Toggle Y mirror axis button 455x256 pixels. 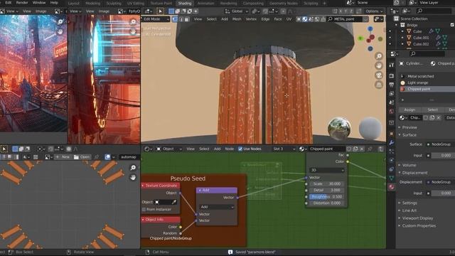pos(346,11)
